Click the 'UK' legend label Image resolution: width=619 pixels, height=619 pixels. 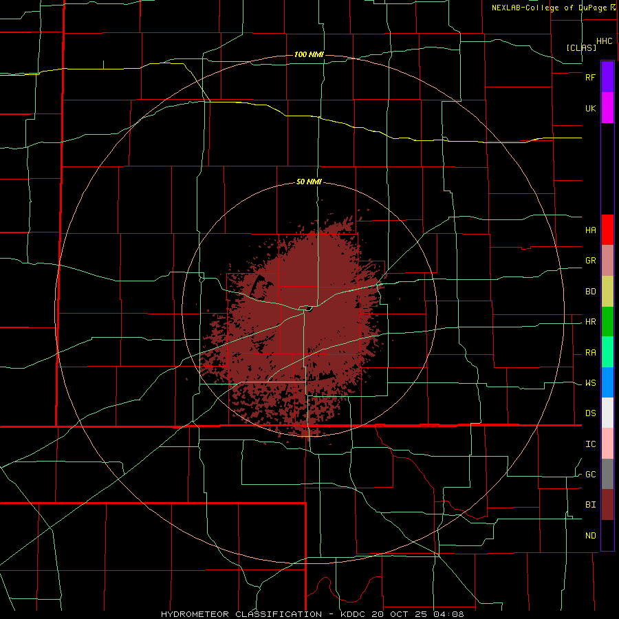tap(590, 108)
